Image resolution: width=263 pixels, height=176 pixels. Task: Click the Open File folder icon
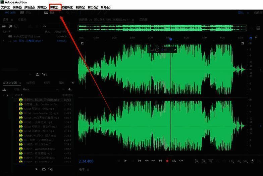pyautogui.click(x=4, y=26)
